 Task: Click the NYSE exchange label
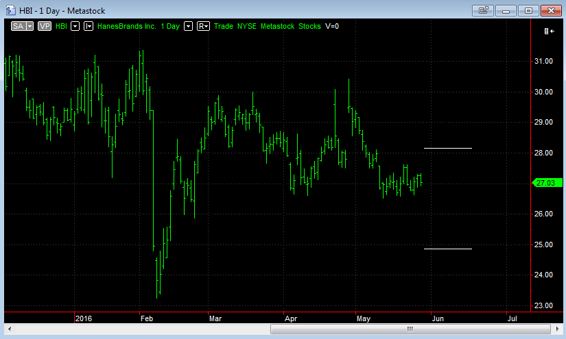pos(247,26)
